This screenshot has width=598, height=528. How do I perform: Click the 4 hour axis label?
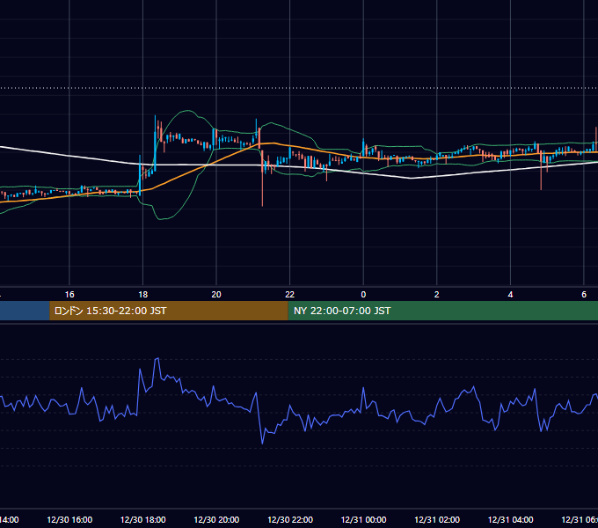click(510, 295)
